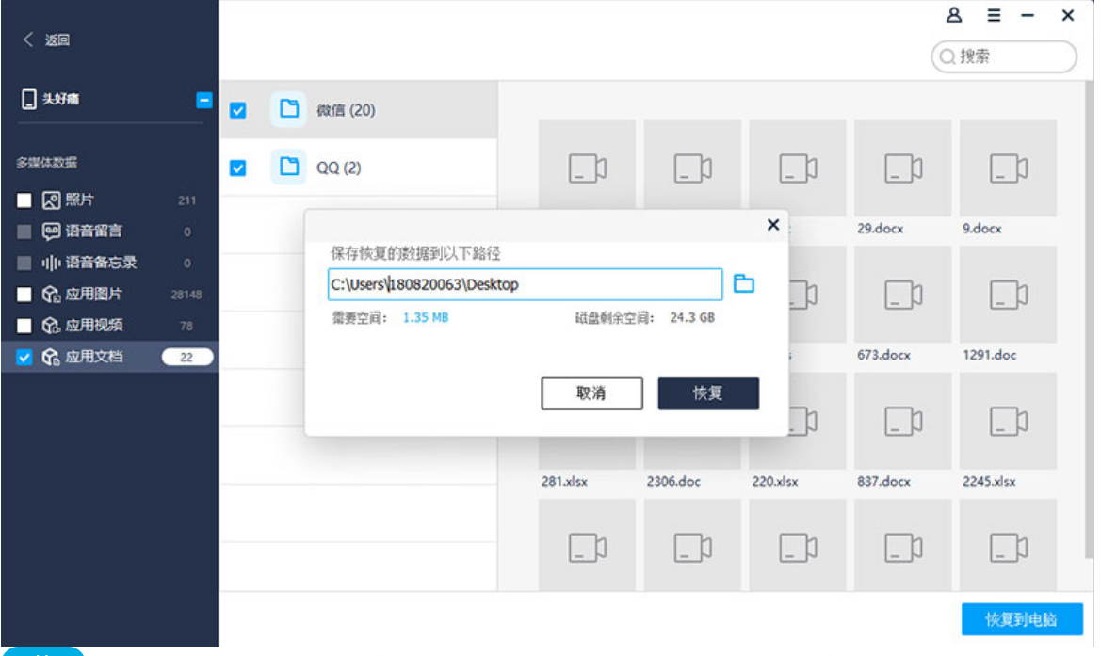Enable the 照片 checkbox
The image size is (1101, 656).
[x=24, y=200]
